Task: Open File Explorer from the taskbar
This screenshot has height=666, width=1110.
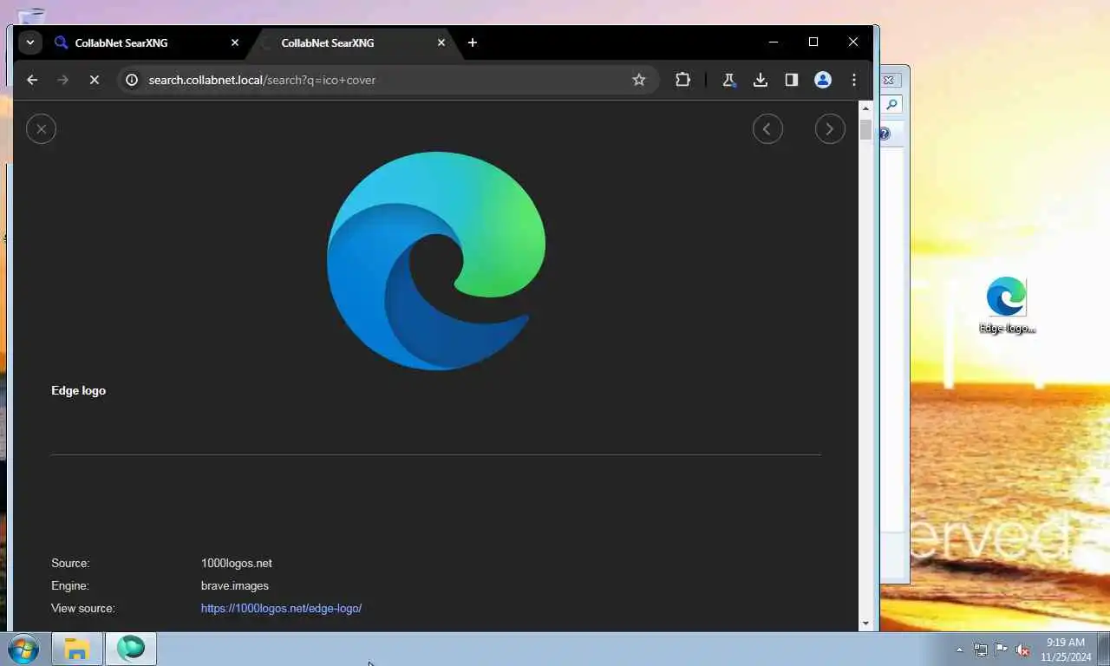Action: (x=77, y=649)
